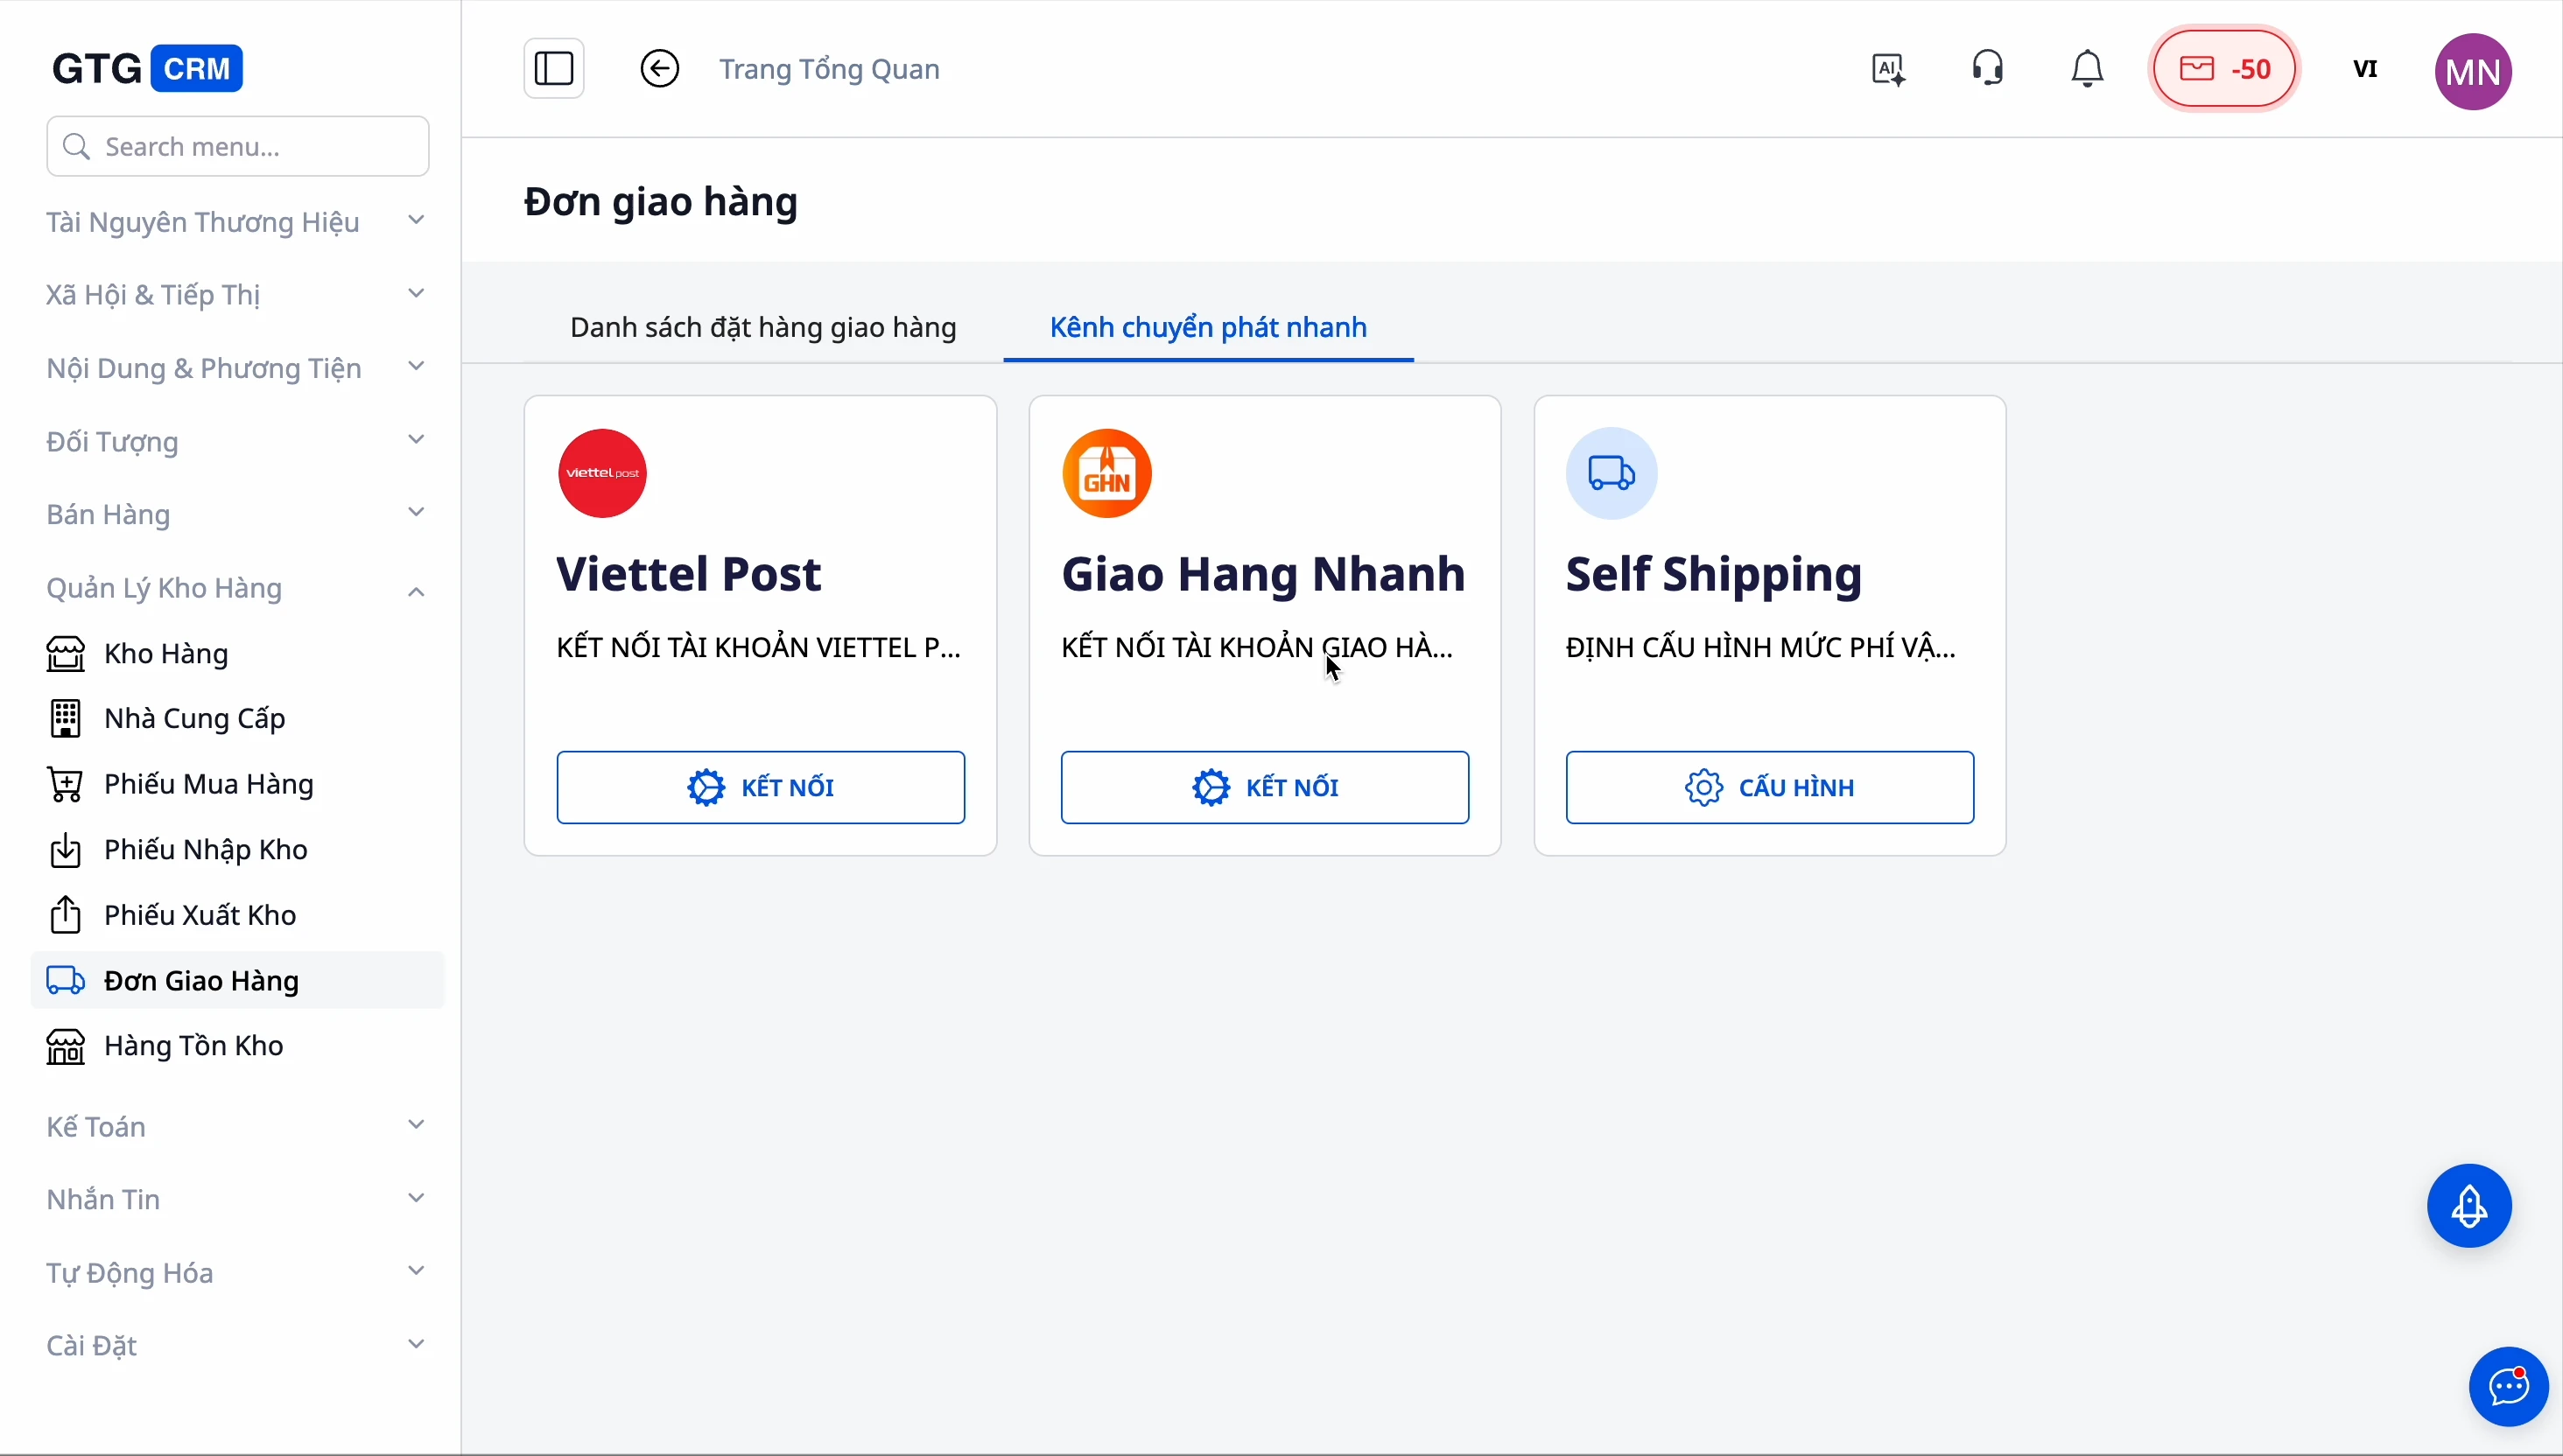Open CẤU HÌNH for Self Shipping
The height and width of the screenshot is (1456, 2563).
click(1769, 786)
